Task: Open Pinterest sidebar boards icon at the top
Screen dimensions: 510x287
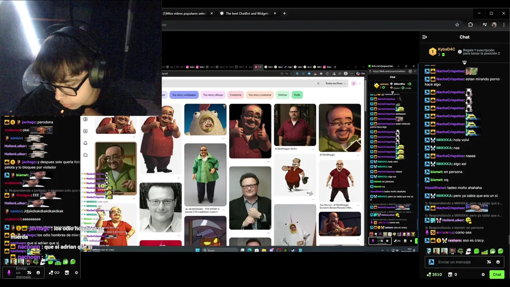Action: click(x=85, y=119)
